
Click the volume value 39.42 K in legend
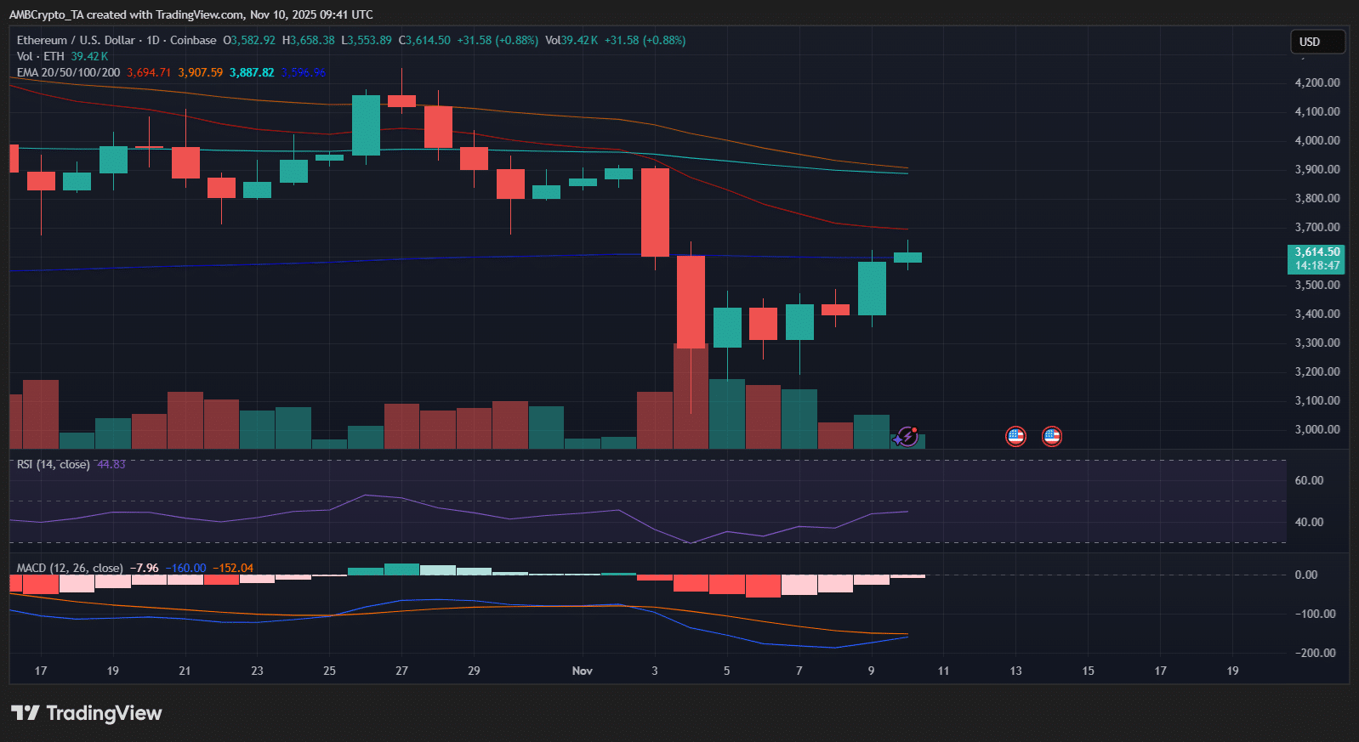tap(89, 56)
